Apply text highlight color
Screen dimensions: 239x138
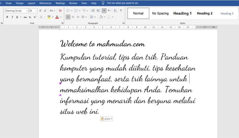pyautogui.click(x=49, y=17)
